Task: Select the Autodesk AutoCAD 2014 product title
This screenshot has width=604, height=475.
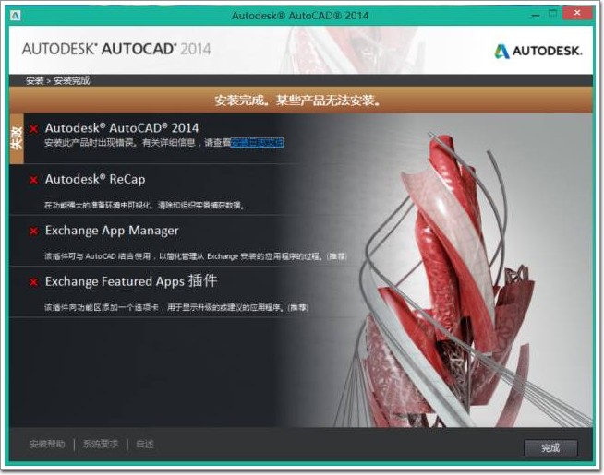Action: (122, 127)
